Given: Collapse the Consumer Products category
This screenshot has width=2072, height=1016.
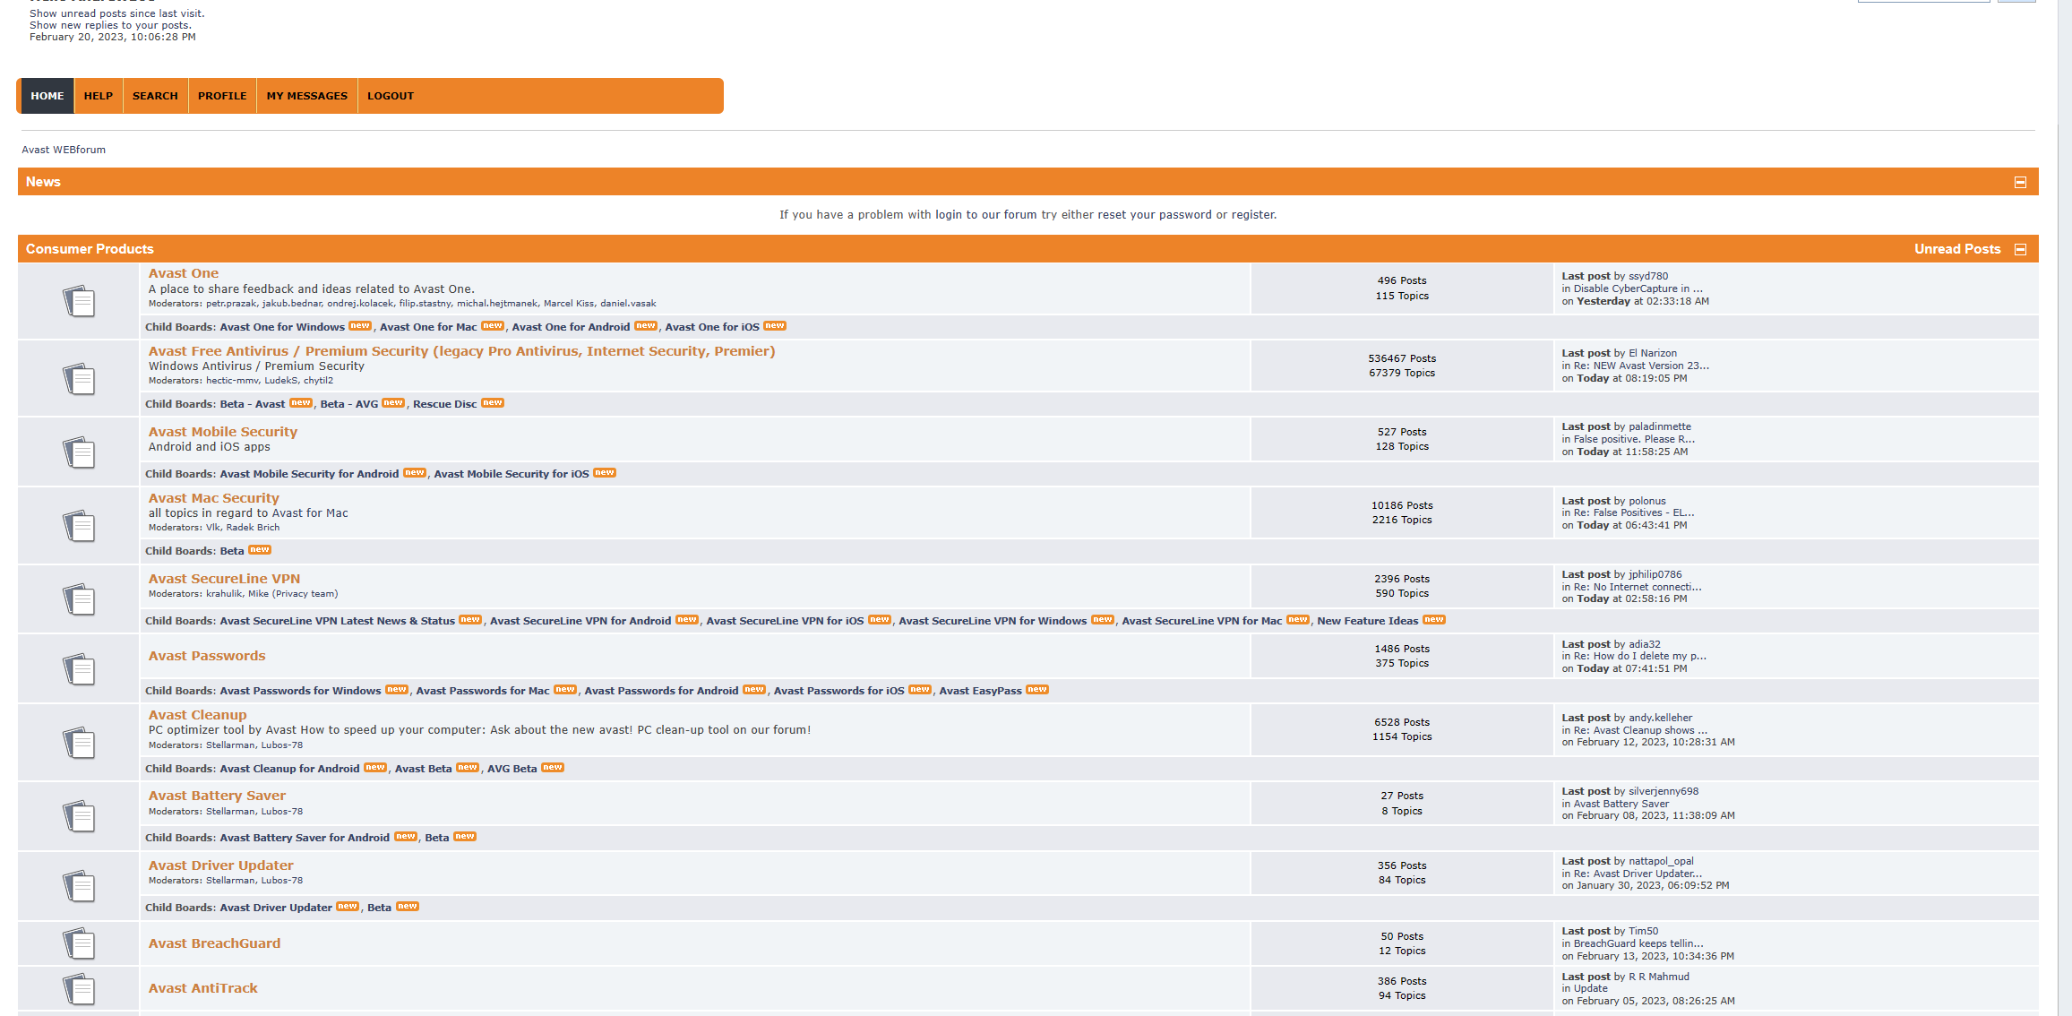Looking at the screenshot, I should coord(2020,249).
